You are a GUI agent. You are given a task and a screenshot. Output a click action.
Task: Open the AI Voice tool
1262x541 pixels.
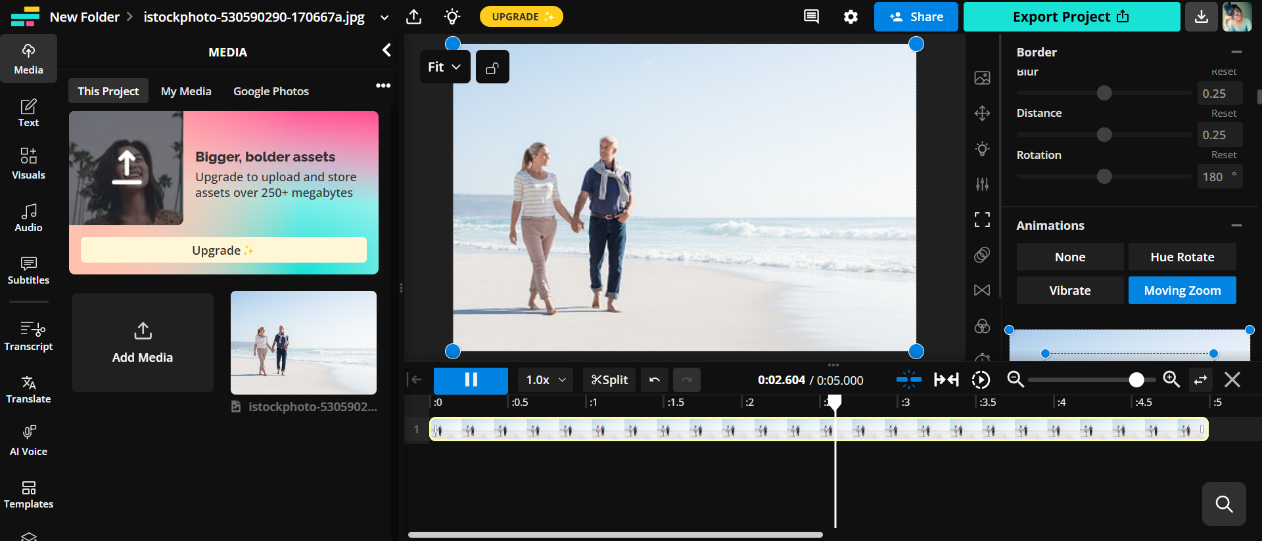[x=28, y=441]
